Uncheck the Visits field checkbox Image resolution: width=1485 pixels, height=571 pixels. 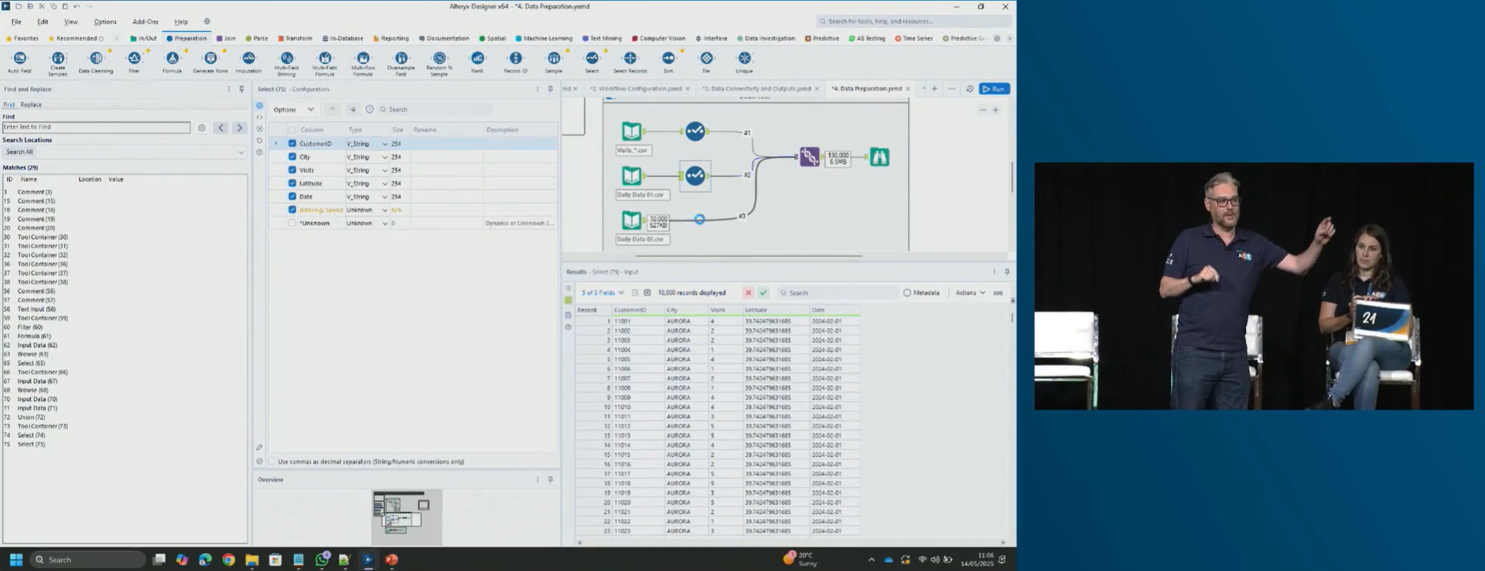point(292,170)
